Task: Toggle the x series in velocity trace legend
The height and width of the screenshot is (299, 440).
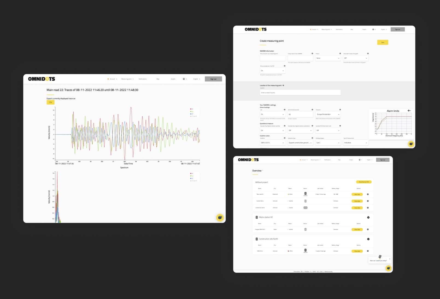Action: click(x=192, y=109)
